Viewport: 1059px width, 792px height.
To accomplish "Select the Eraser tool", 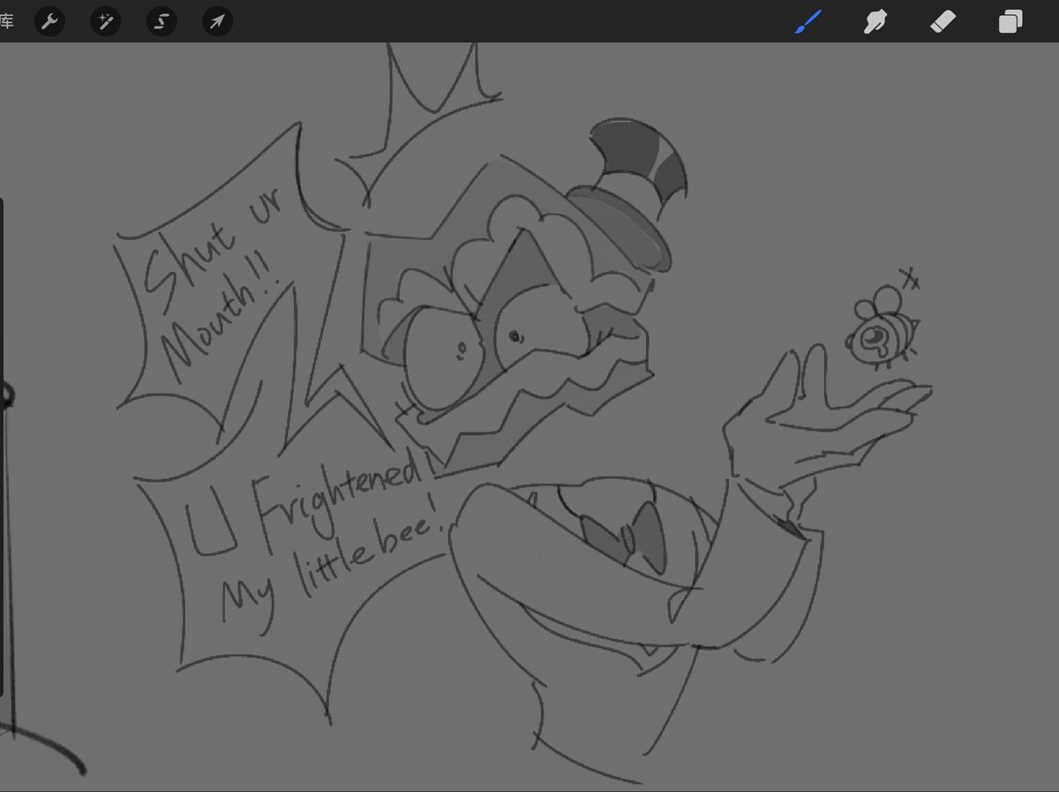I will click(x=943, y=21).
